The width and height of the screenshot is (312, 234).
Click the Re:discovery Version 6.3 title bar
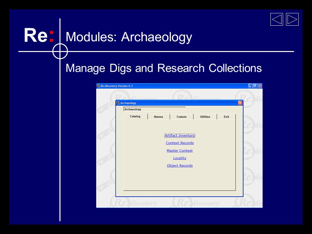pos(179,86)
